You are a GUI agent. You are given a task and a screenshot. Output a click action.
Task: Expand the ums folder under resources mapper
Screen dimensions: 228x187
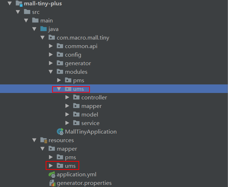(x=51, y=166)
